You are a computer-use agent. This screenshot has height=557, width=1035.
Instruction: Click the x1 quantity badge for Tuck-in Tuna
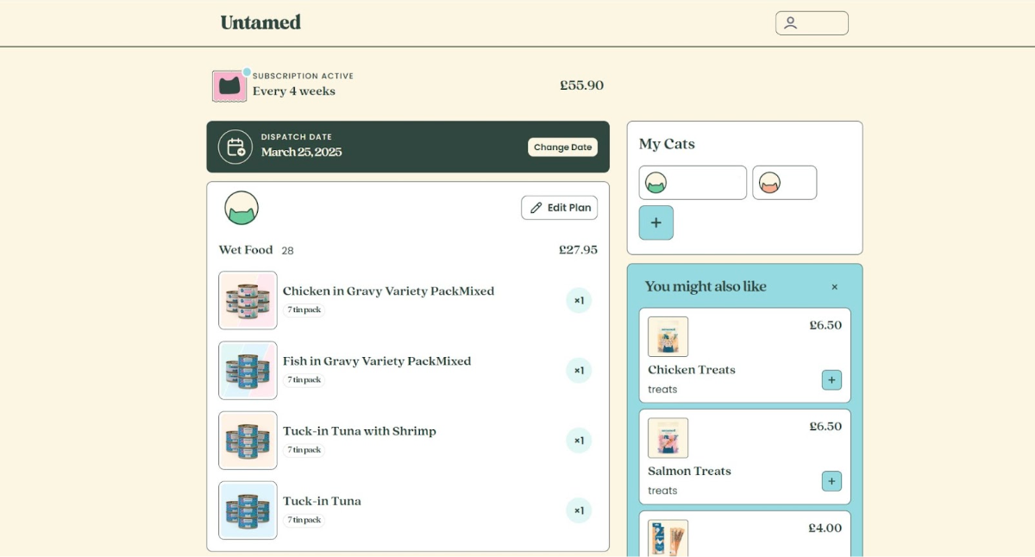pyautogui.click(x=579, y=510)
